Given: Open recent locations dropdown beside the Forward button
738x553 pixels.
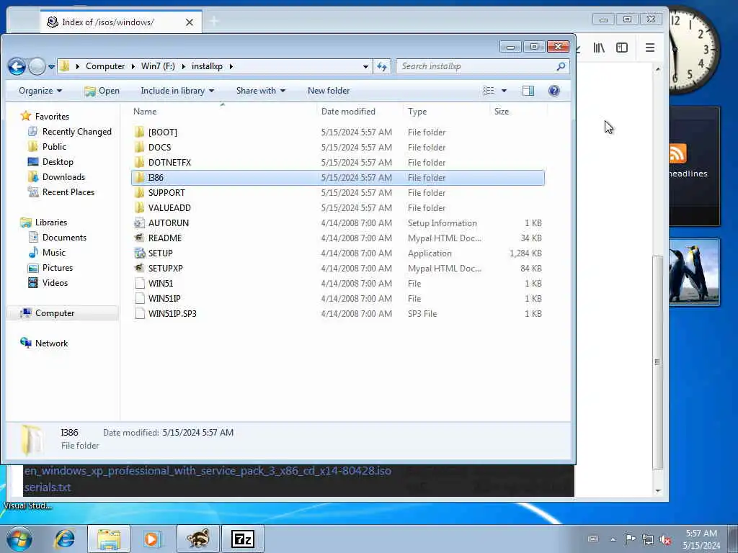Looking at the screenshot, I should (51, 67).
